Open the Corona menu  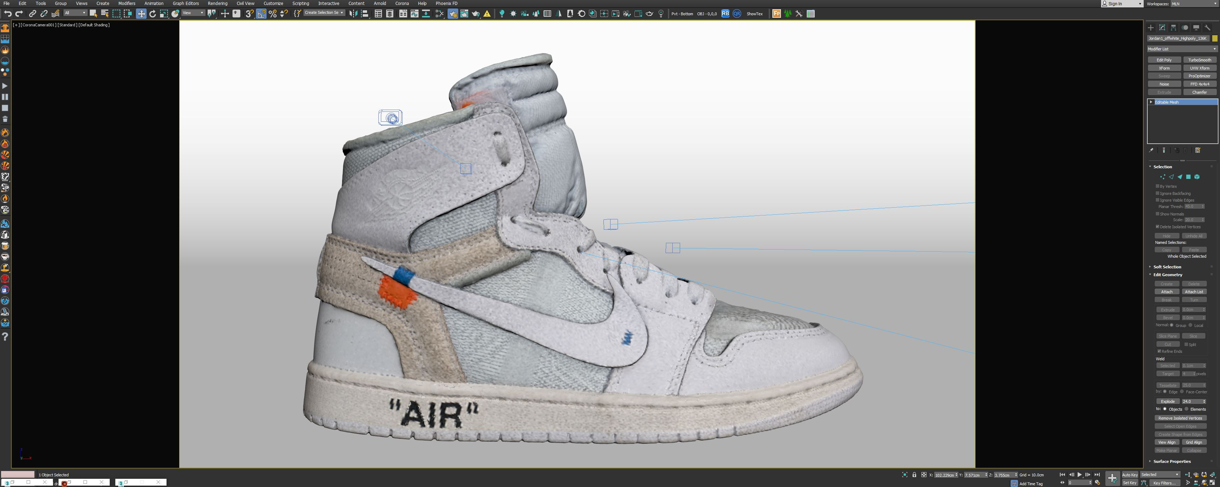click(401, 3)
